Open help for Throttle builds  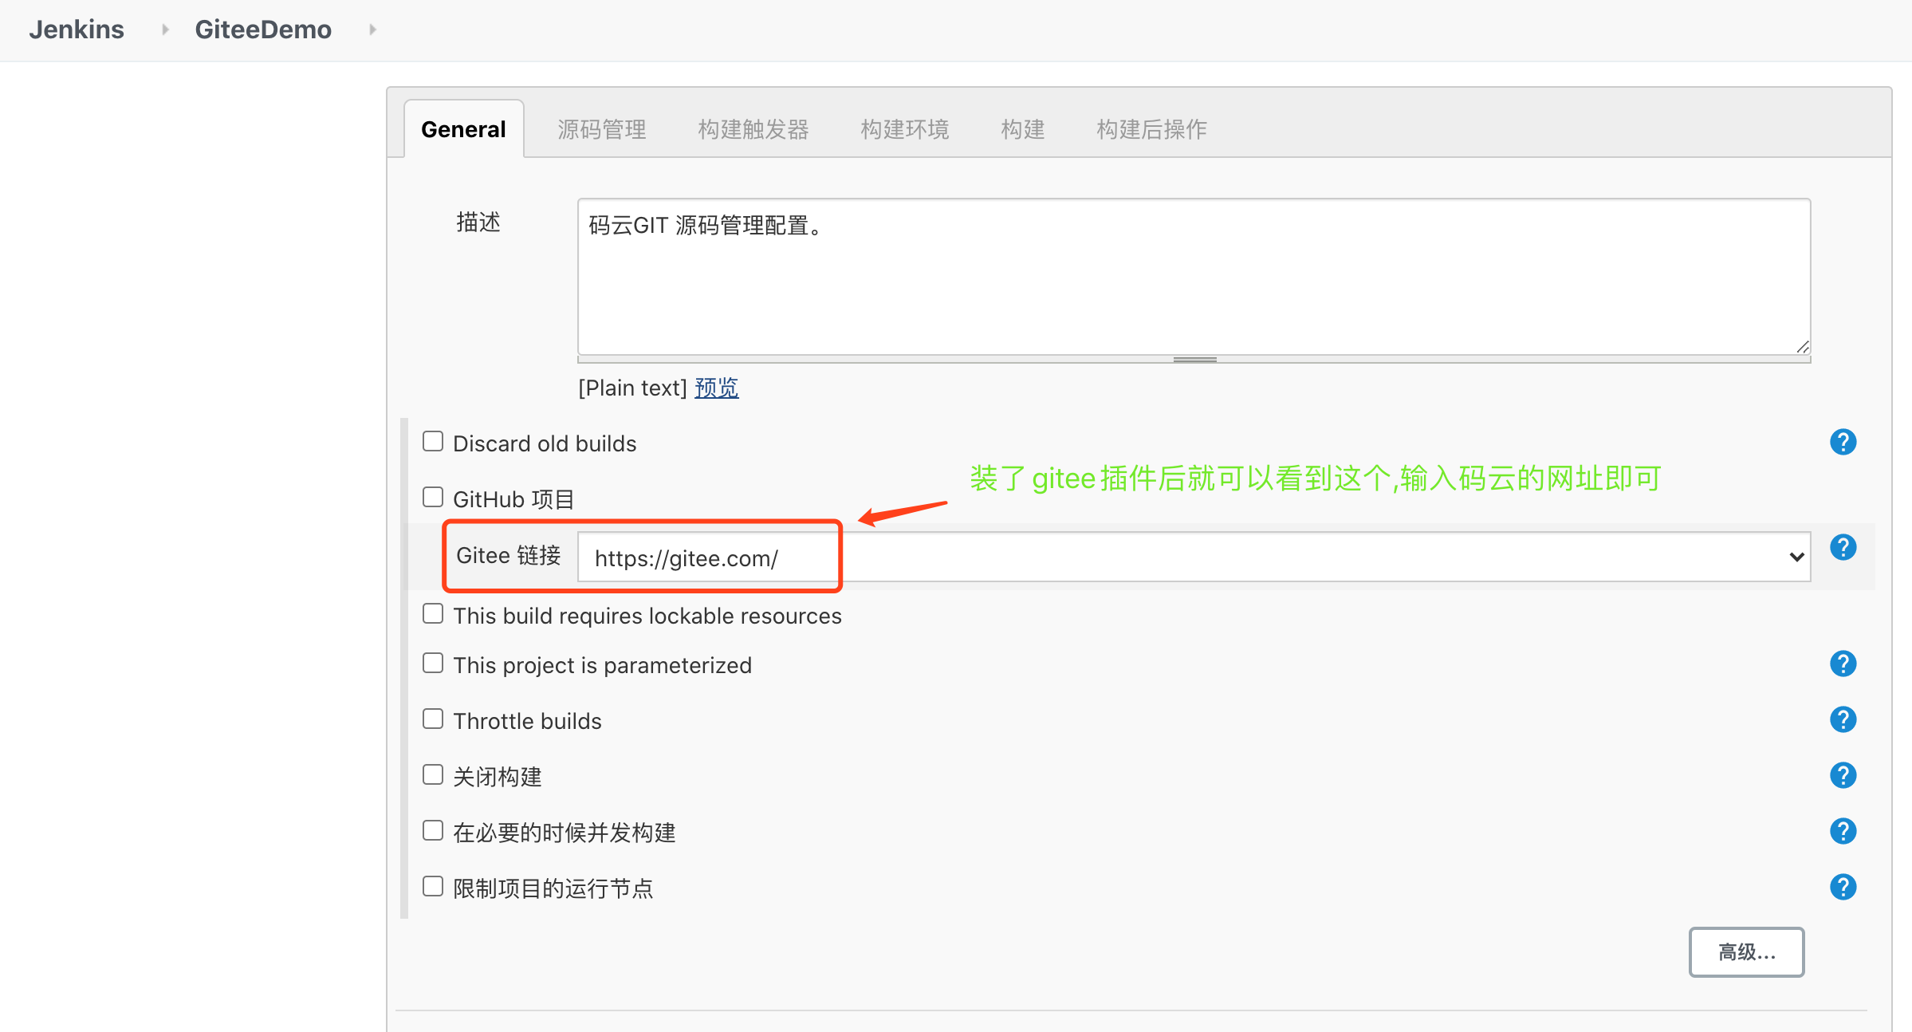1843,719
